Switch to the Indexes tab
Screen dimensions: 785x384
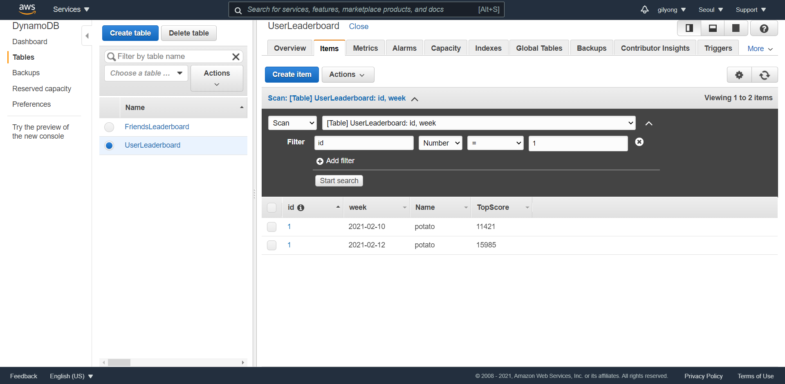click(488, 48)
